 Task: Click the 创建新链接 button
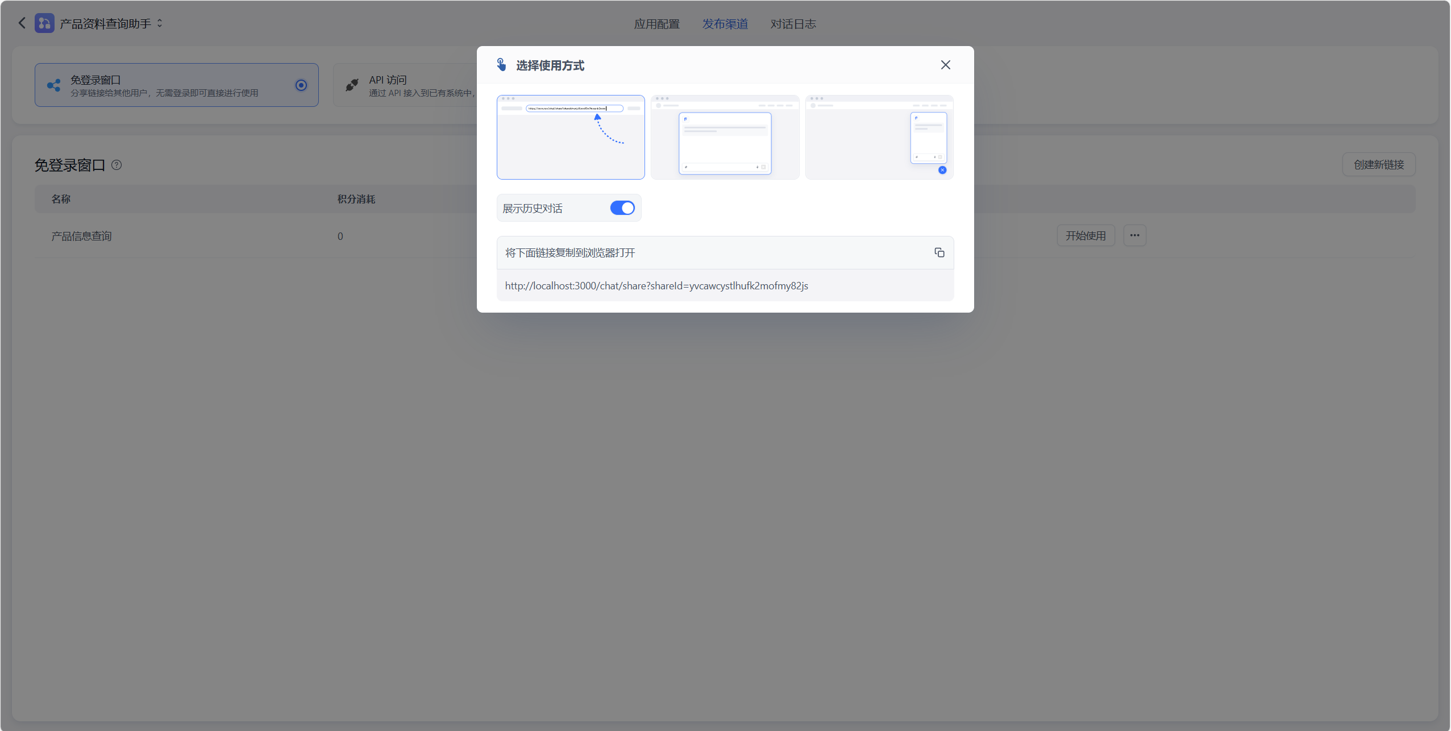coord(1378,164)
